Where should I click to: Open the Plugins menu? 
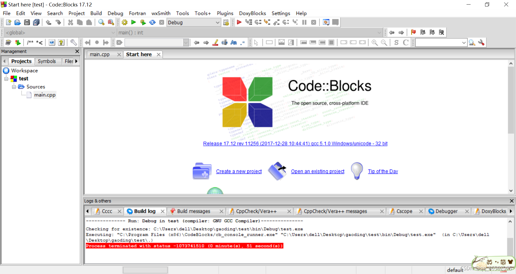click(225, 13)
